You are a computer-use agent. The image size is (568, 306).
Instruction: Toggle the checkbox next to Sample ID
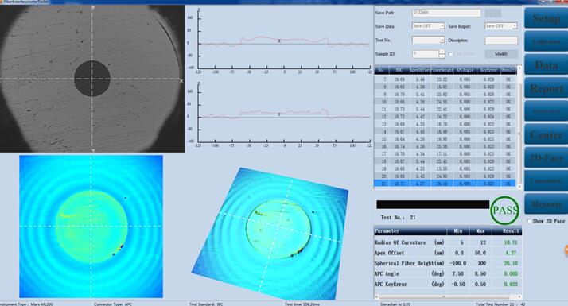point(450,54)
